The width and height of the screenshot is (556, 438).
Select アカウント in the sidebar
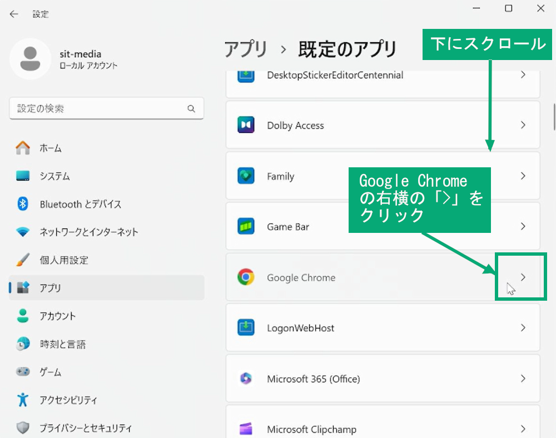point(107,315)
